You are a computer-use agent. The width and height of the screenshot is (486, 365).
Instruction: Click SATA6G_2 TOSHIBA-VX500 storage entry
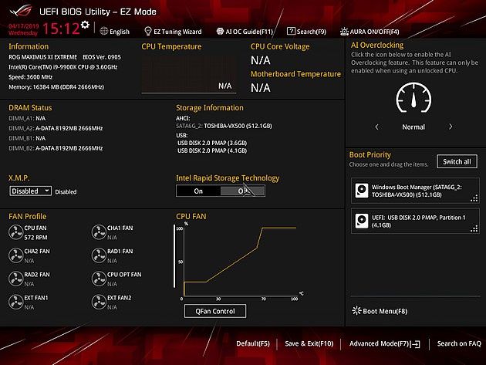(224, 126)
